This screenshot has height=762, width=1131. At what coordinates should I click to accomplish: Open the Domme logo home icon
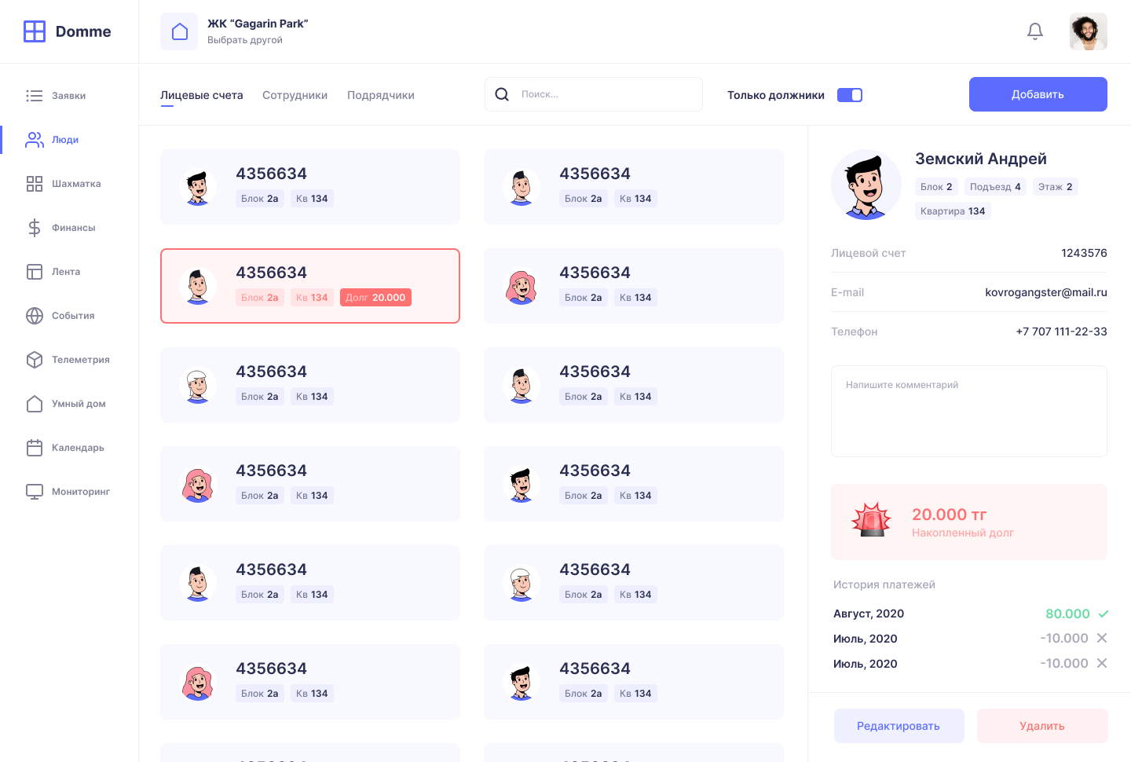pyautogui.click(x=35, y=31)
